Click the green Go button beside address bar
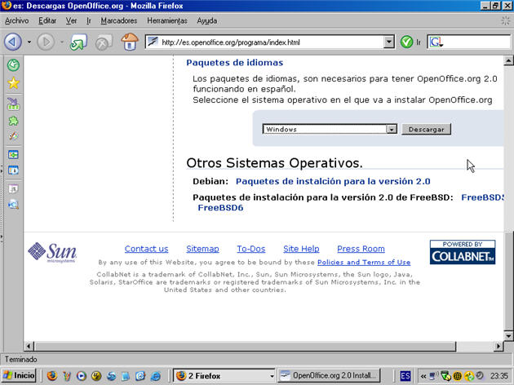The height and width of the screenshot is (385, 514). [406, 42]
